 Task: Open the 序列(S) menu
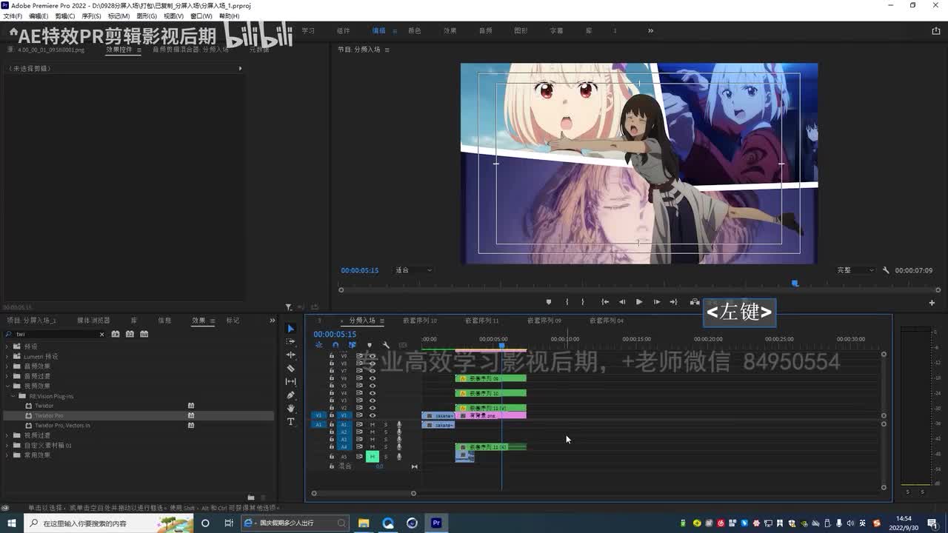point(91,16)
